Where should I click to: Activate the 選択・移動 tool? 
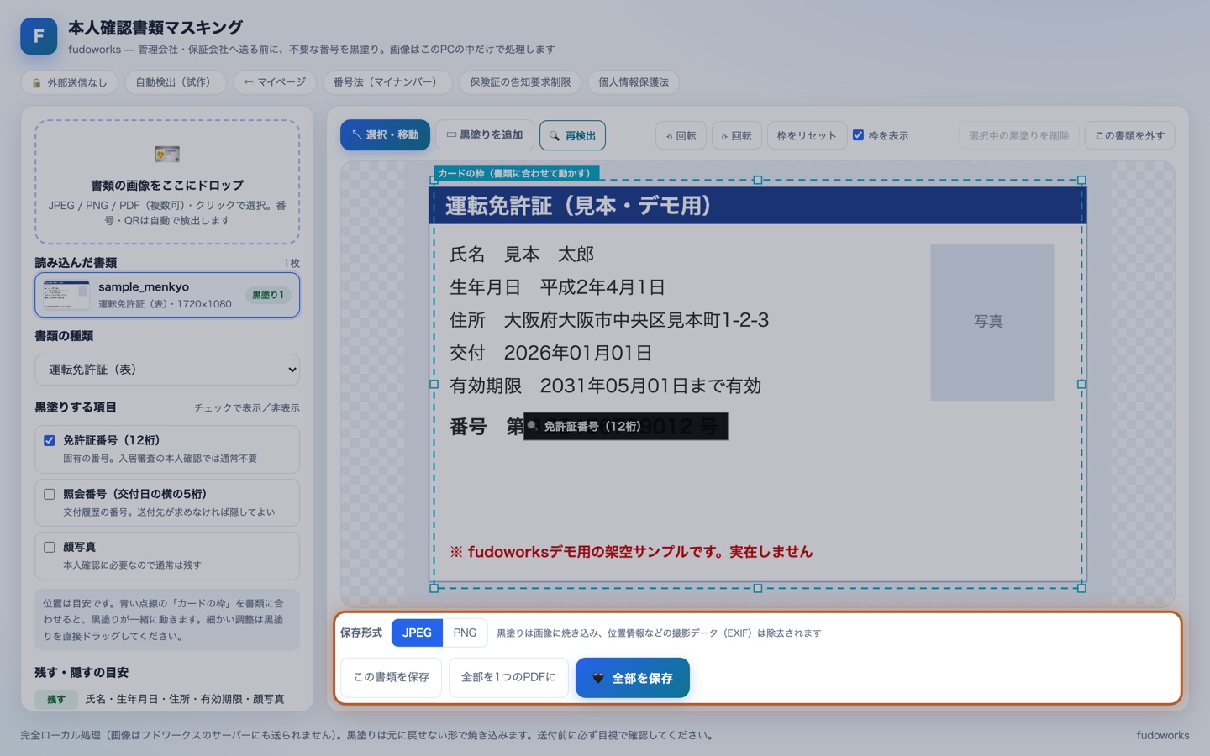pos(385,135)
